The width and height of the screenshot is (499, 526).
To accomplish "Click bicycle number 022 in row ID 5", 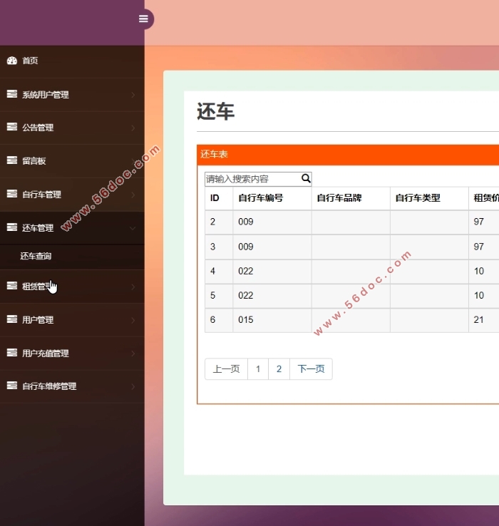I will [246, 296].
